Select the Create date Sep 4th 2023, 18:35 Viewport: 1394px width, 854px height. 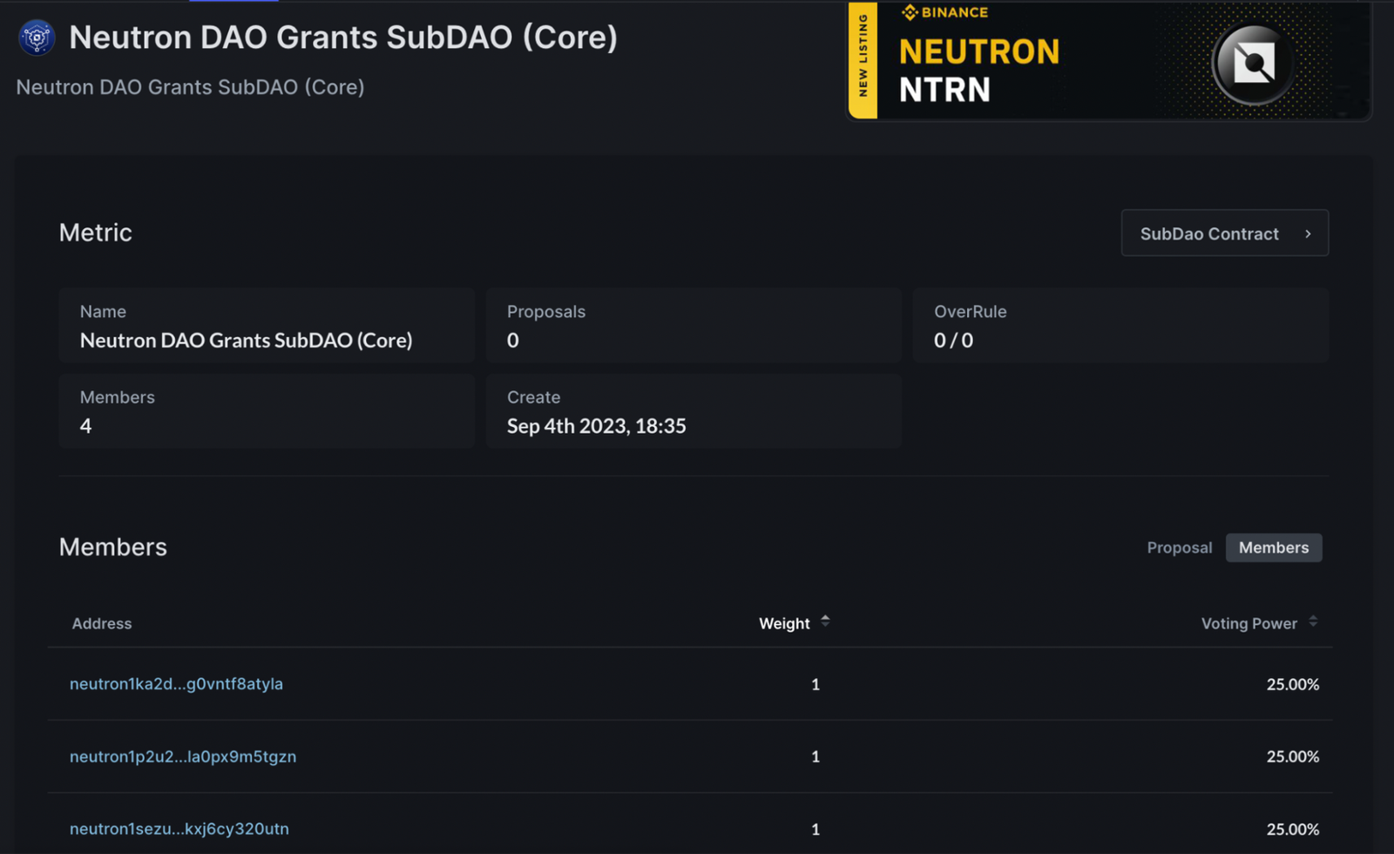(597, 426)
